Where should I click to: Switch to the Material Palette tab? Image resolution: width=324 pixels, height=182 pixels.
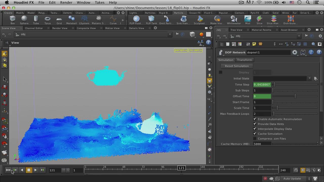pos(261,30)
